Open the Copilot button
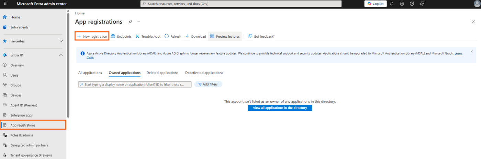 [x=375, y=4]
